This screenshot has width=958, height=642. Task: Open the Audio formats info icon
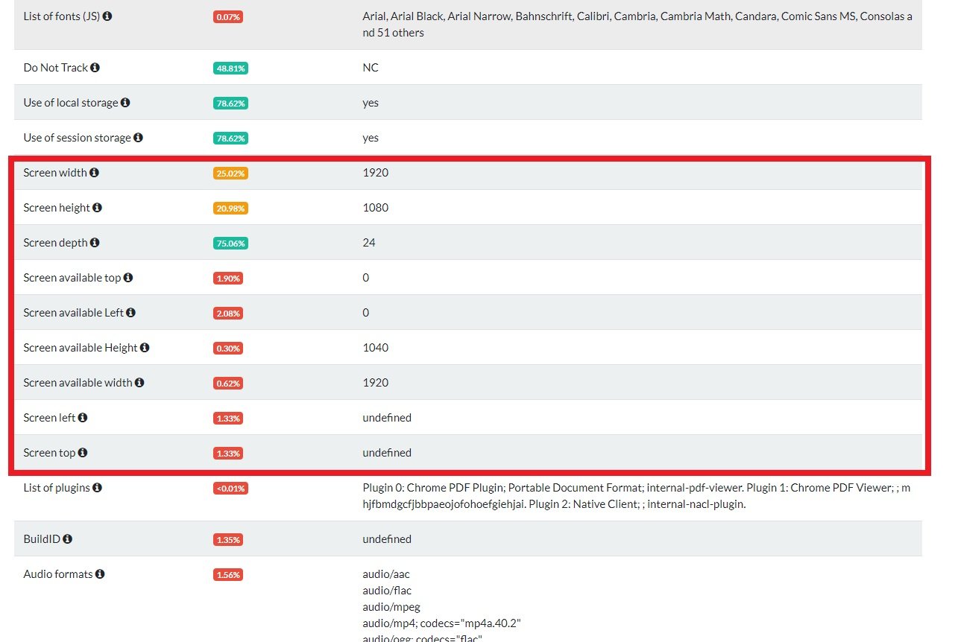(x=100, y=574)
